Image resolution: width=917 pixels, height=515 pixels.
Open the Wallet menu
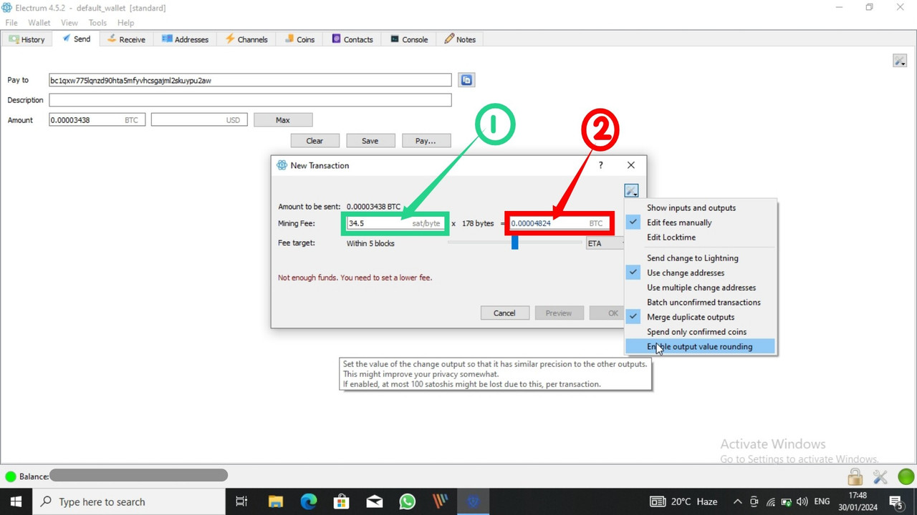point(39,23)
